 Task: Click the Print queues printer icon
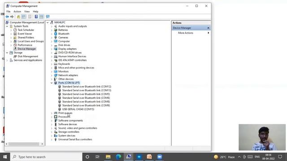56,113
